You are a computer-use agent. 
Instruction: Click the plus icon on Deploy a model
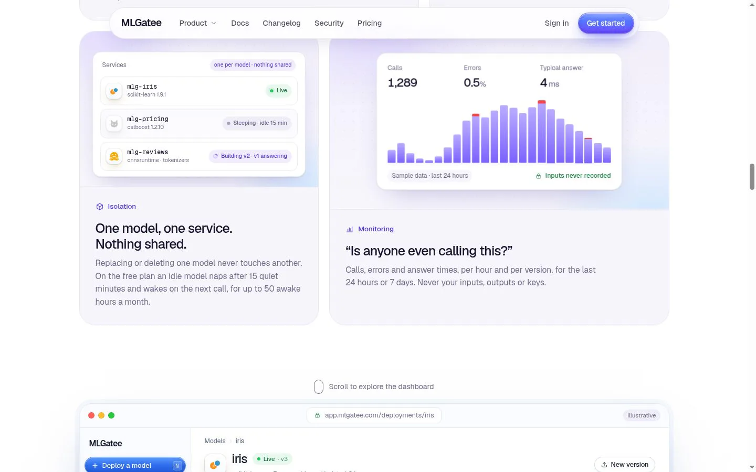(95, 466)
